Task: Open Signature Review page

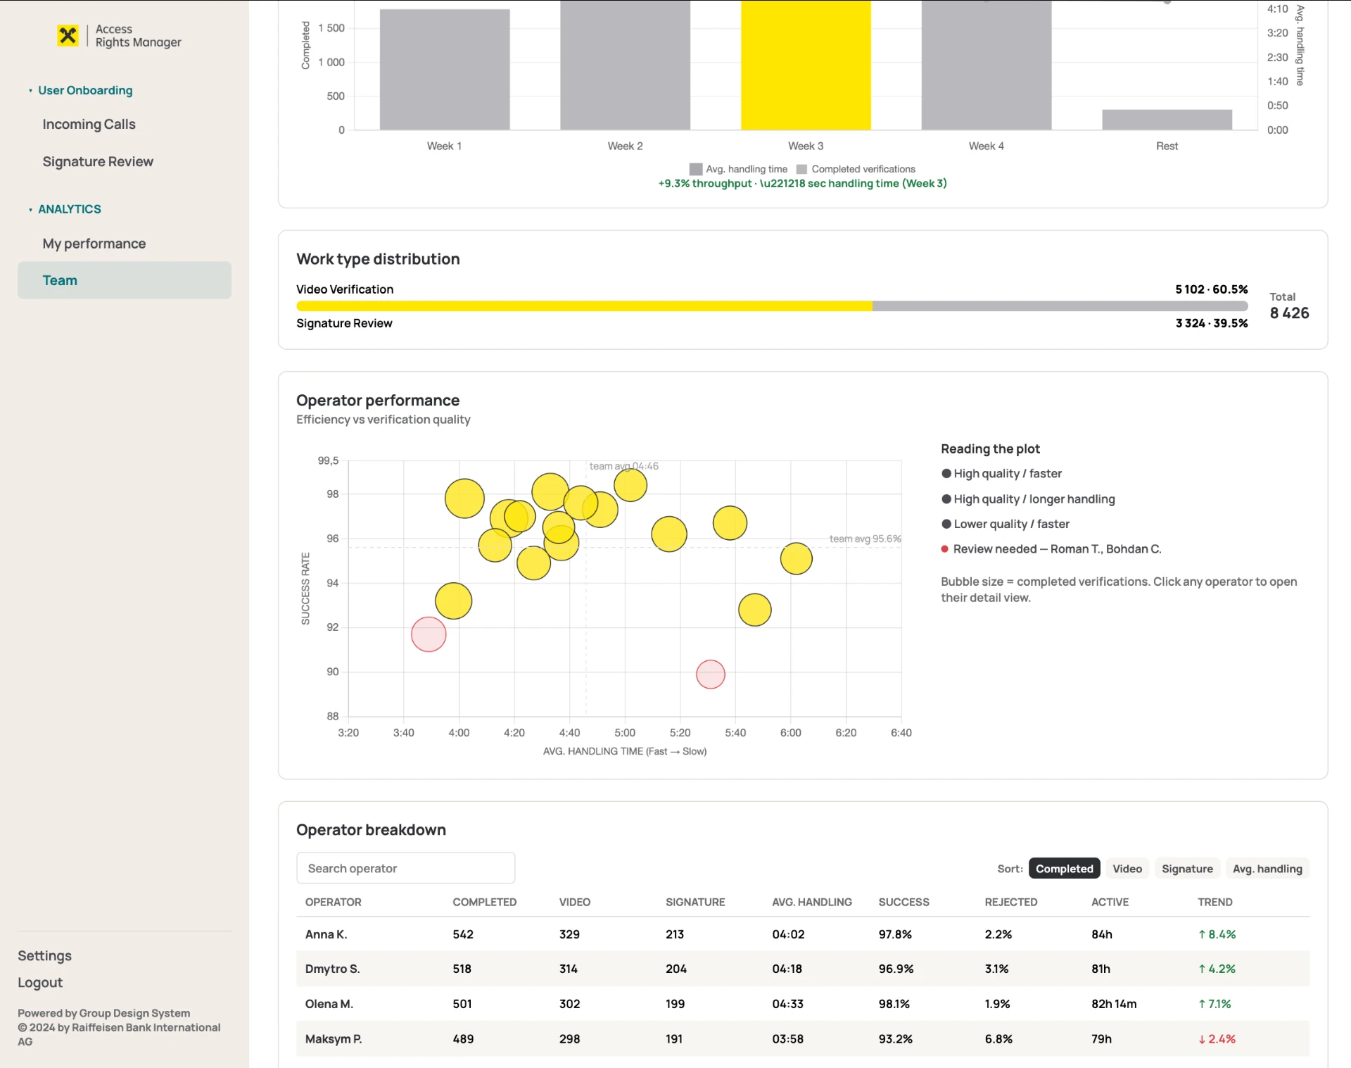Action: 98,162
